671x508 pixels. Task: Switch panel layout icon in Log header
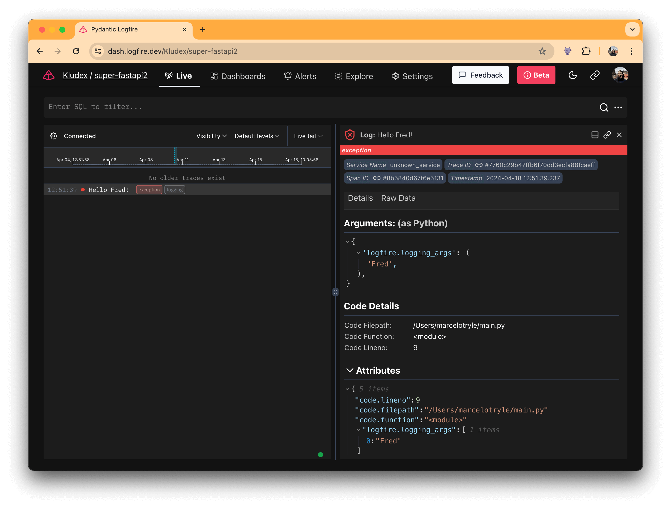(594, 135)
